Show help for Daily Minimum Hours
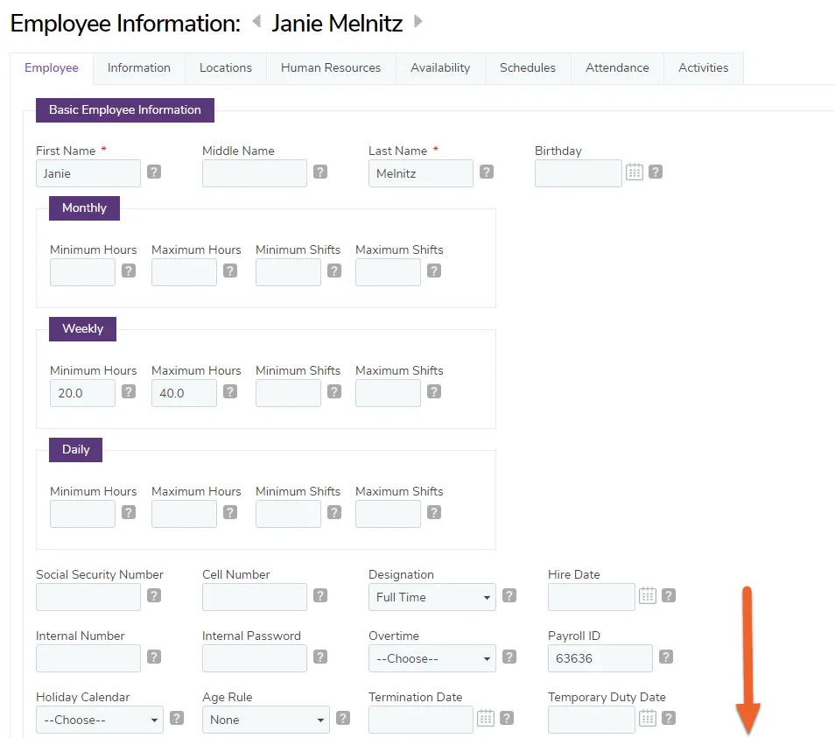Viewport: 835px width, 738px height. click(x=129, y=513)
